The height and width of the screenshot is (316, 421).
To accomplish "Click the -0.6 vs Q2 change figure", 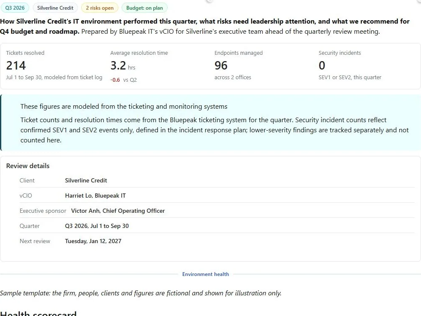I will coord(123,80).
